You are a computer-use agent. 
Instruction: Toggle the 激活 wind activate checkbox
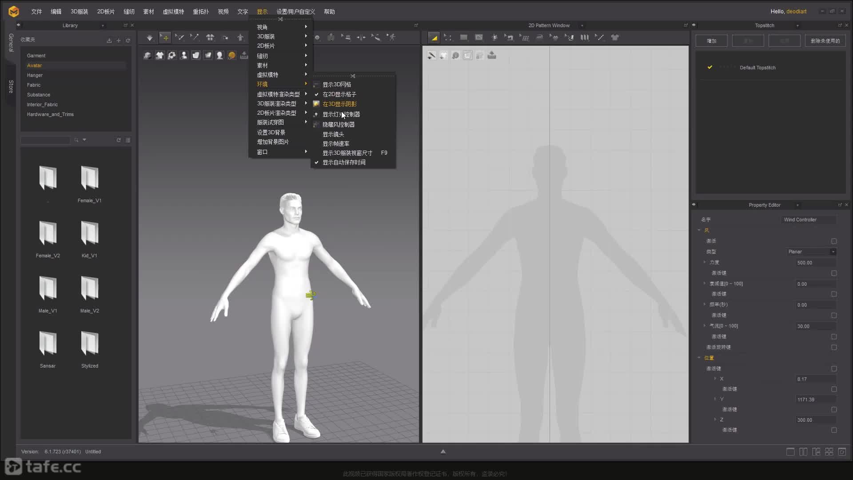click(834, 241)
